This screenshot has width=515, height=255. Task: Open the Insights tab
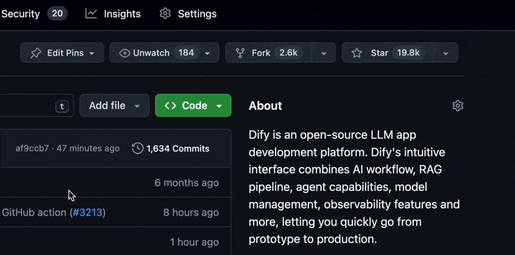click(x=113, y=14)
